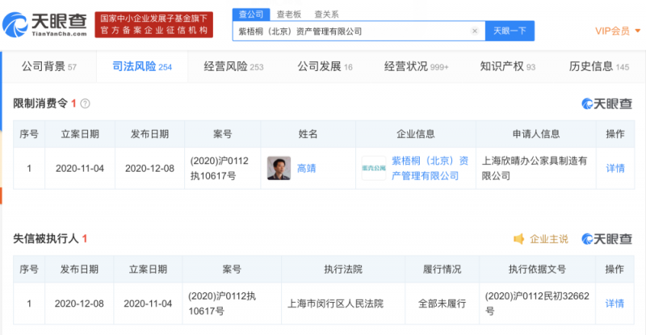
Task: Open the 经营风险 tab
Action: pyautogui.click(x=233, y=66)
